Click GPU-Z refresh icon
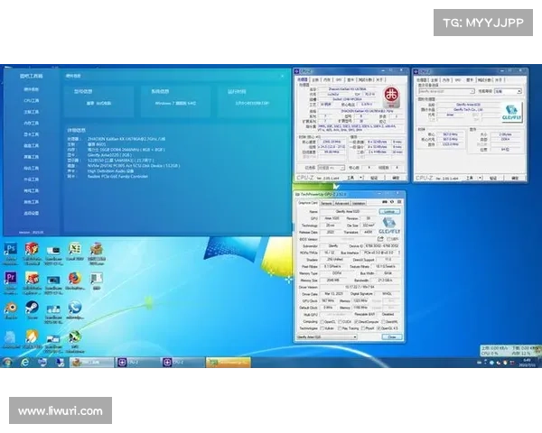The height and width of the screenshot is (433, 542). click(392, 202)
